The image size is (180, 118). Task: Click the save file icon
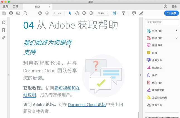point(4,13)
